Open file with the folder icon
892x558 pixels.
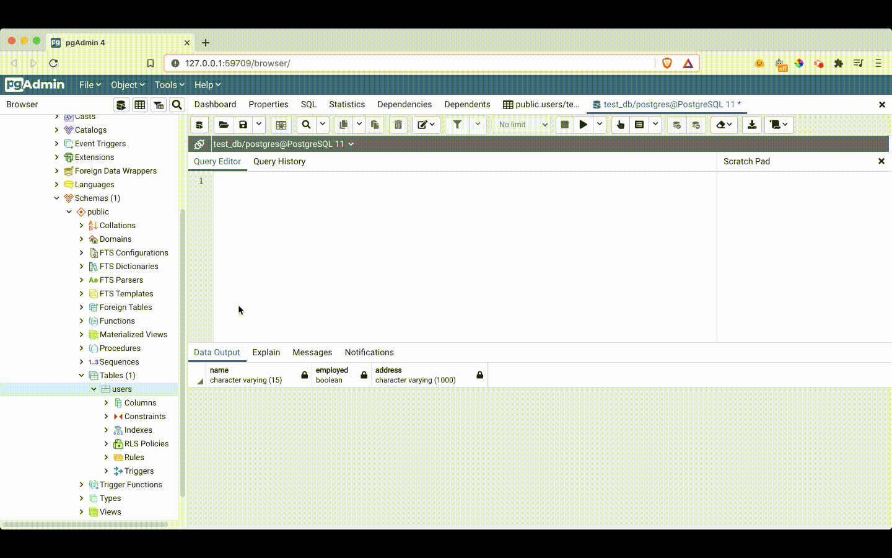[x=224, y=125]
